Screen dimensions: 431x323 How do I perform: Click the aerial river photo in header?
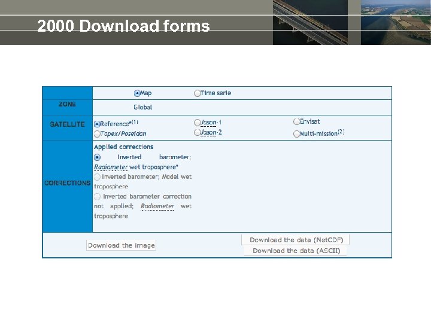pos(396,22)
